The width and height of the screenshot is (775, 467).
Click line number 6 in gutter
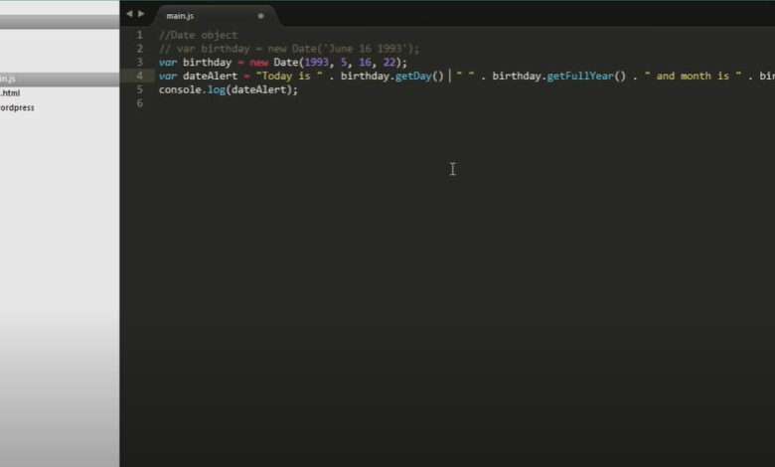coord(139,103)
